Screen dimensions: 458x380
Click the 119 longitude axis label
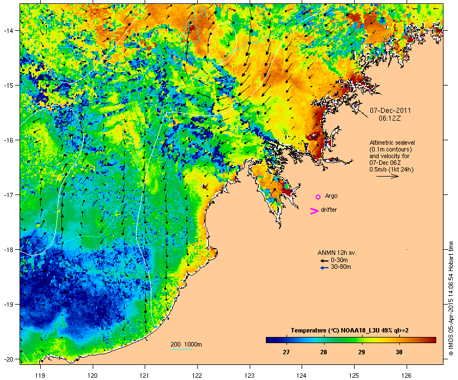40,376
